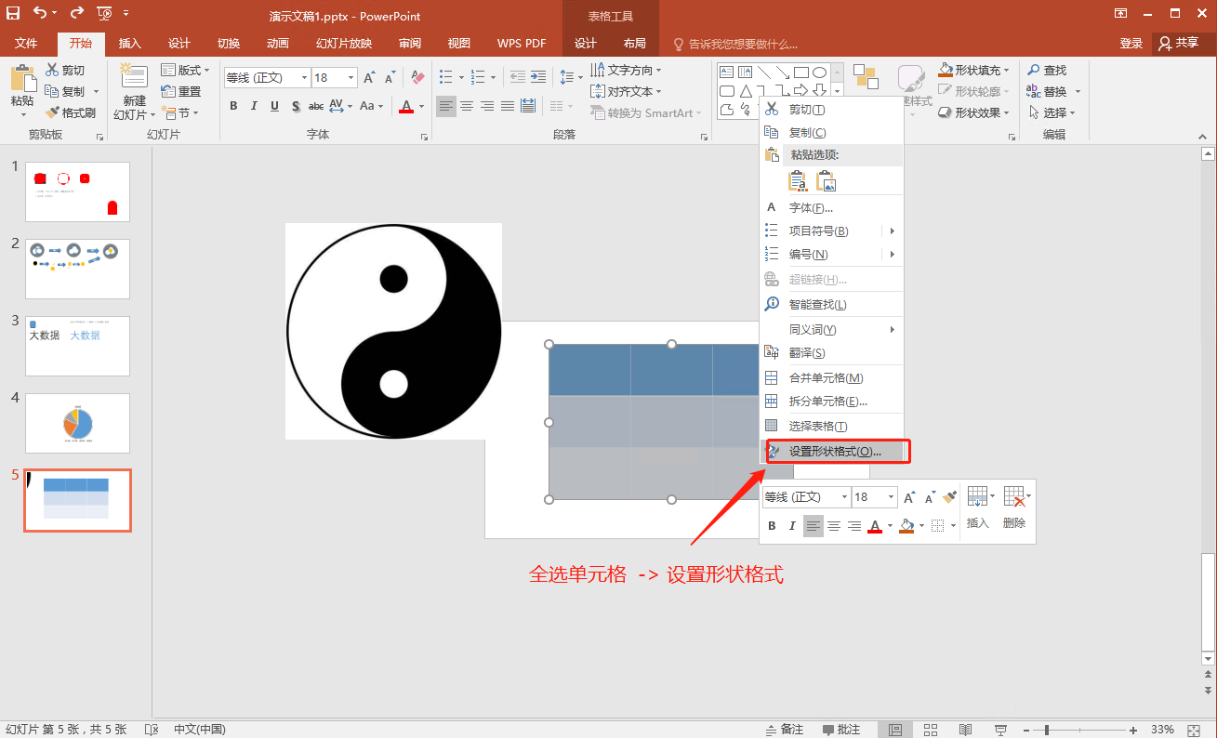
Task: Select slide 3 thumbnail with 大数据 text
Action: pos(78,346)
